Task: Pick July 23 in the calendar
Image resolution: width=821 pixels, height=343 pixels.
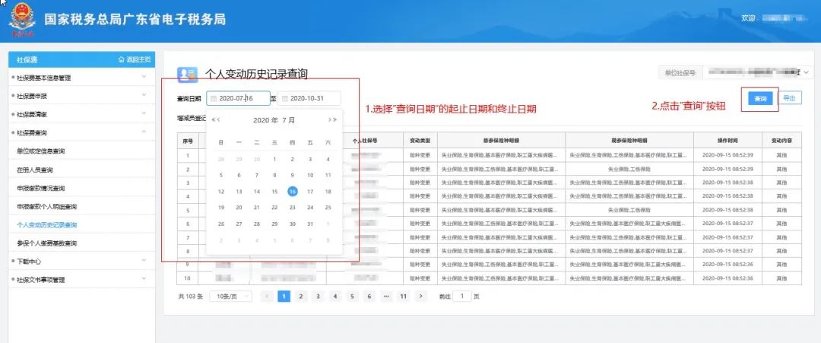Action: (x=292, y=208)
